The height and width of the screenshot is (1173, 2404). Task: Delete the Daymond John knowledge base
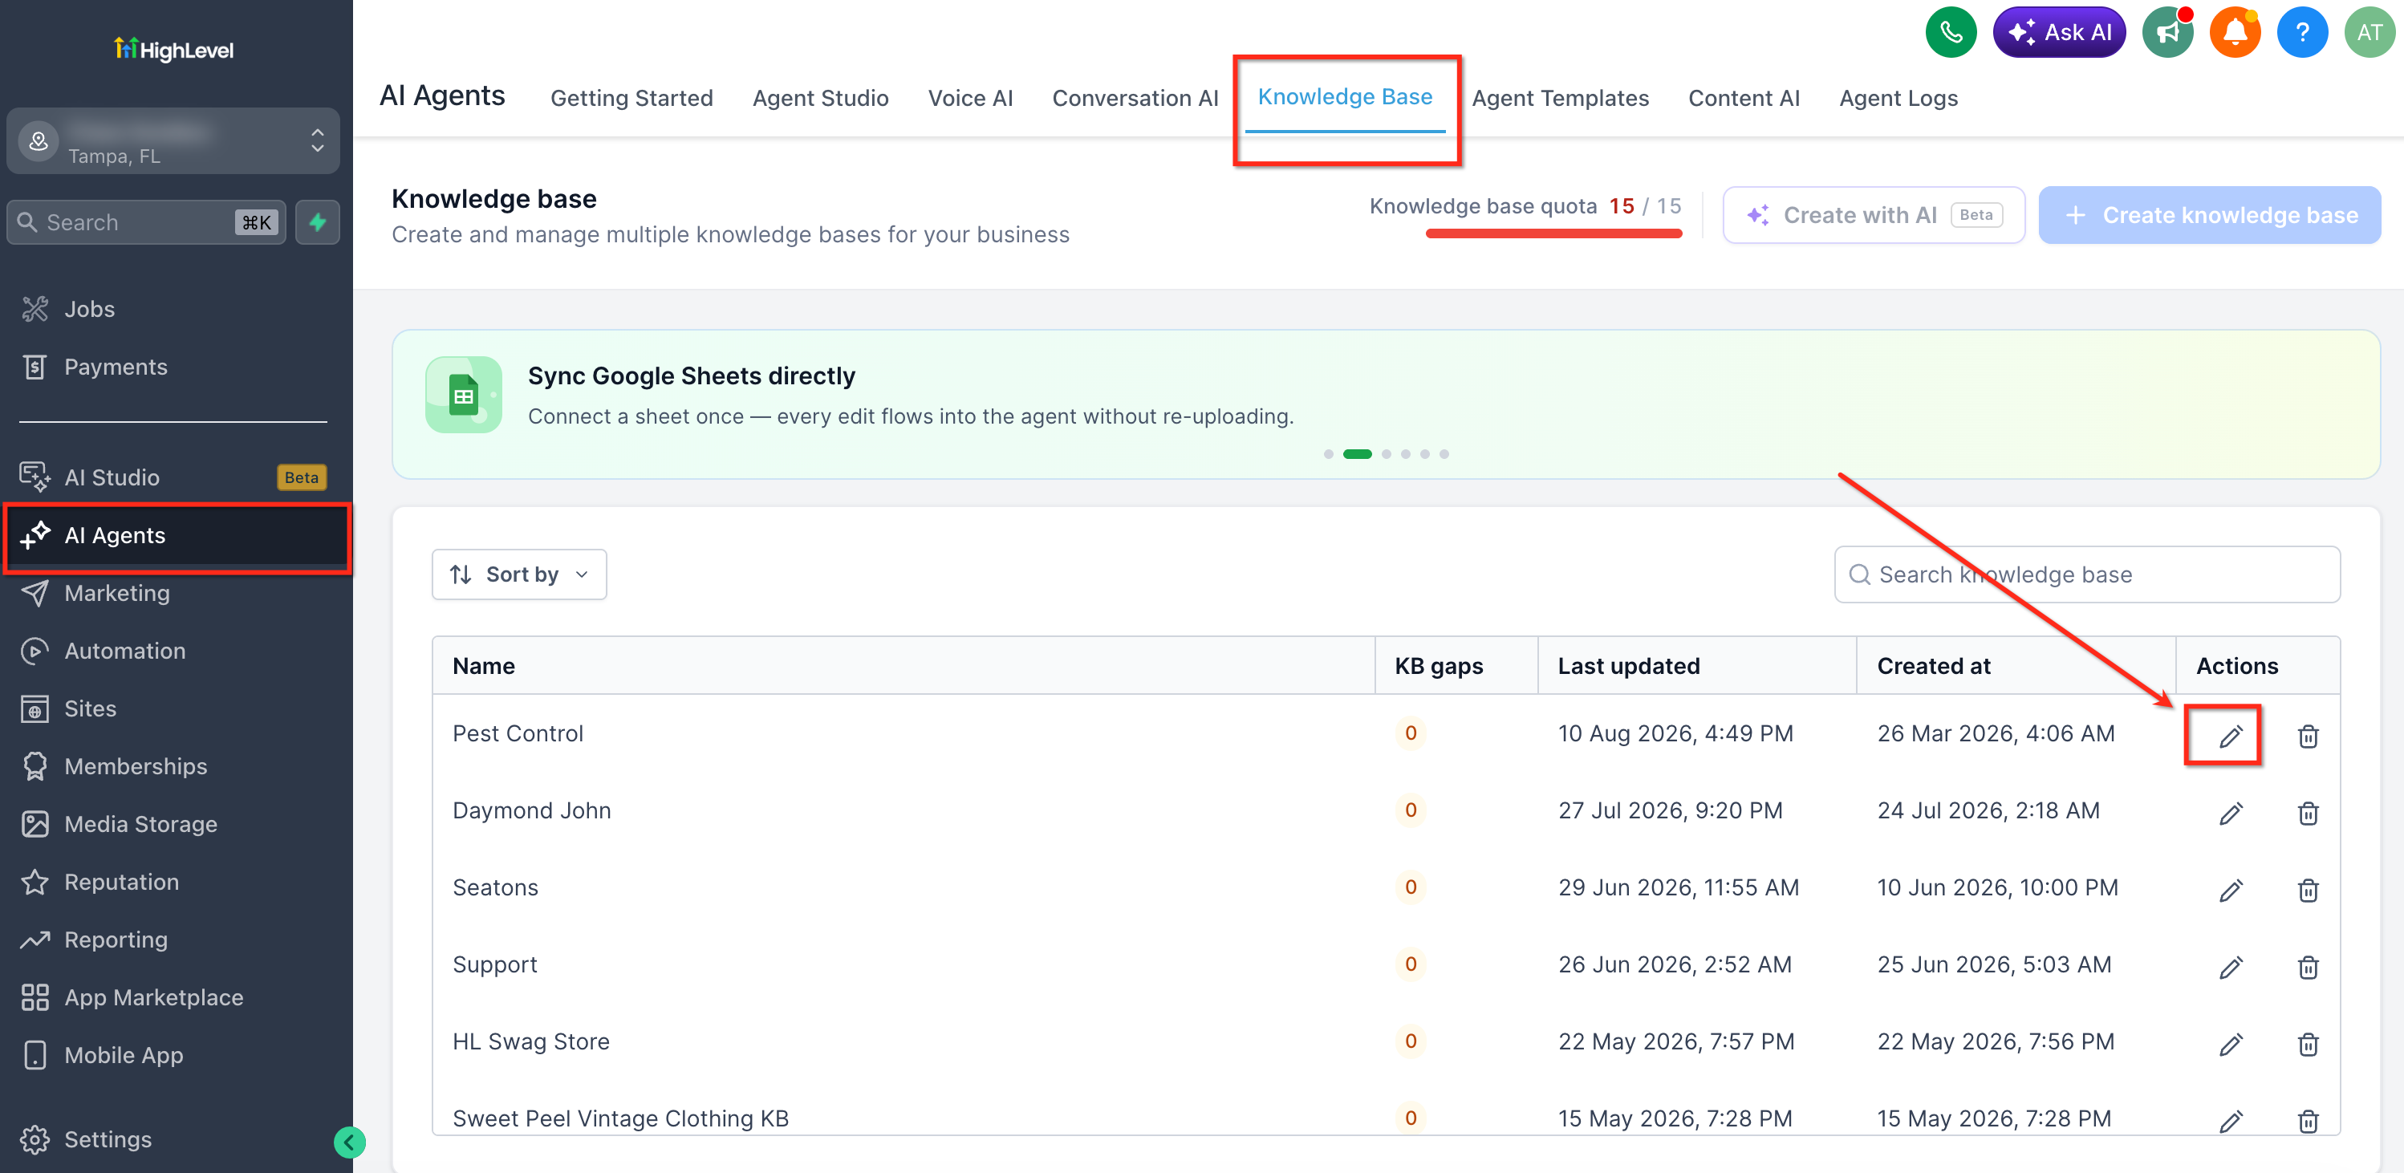click(x=2308, y=813)
